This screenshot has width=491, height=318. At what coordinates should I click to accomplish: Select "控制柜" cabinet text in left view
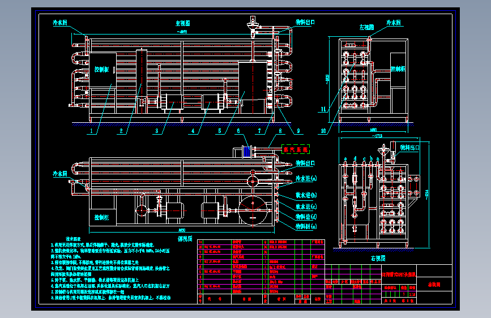(398, 68)
